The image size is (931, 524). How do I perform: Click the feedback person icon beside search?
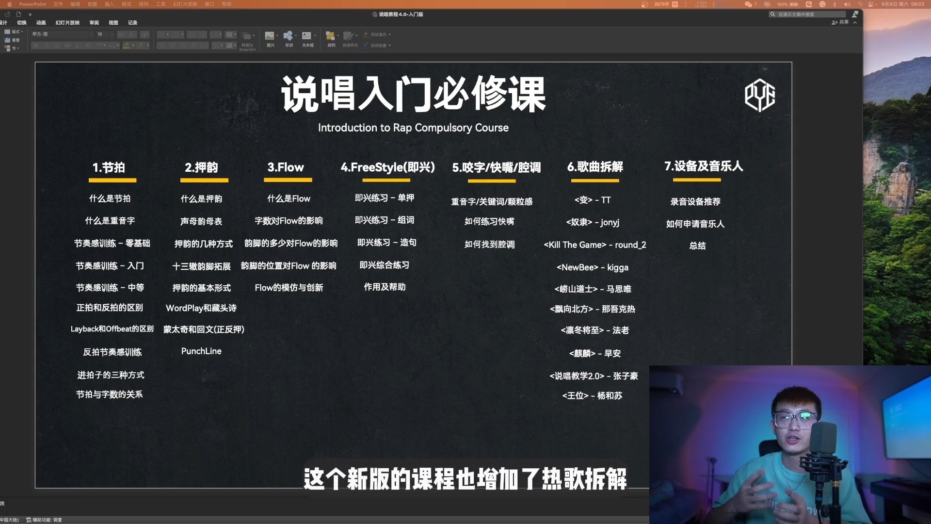855,14
